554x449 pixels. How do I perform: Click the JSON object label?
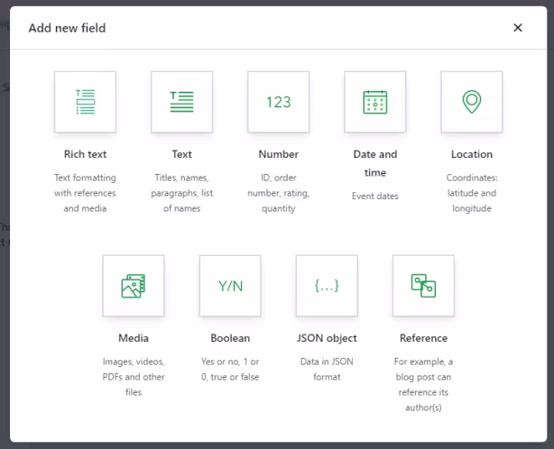pyautogui.click(x=327, y=338)
